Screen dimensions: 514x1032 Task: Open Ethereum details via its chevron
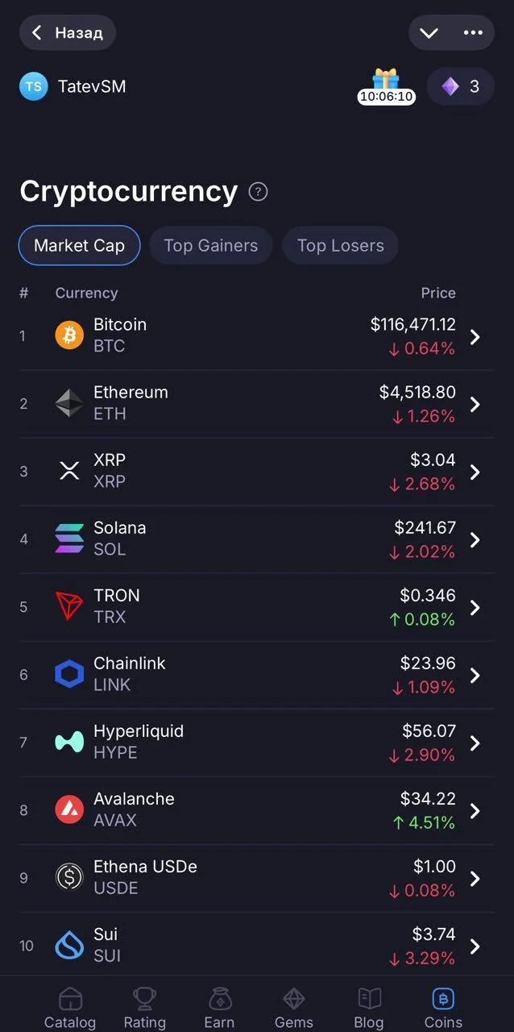(x=475, y=405)
